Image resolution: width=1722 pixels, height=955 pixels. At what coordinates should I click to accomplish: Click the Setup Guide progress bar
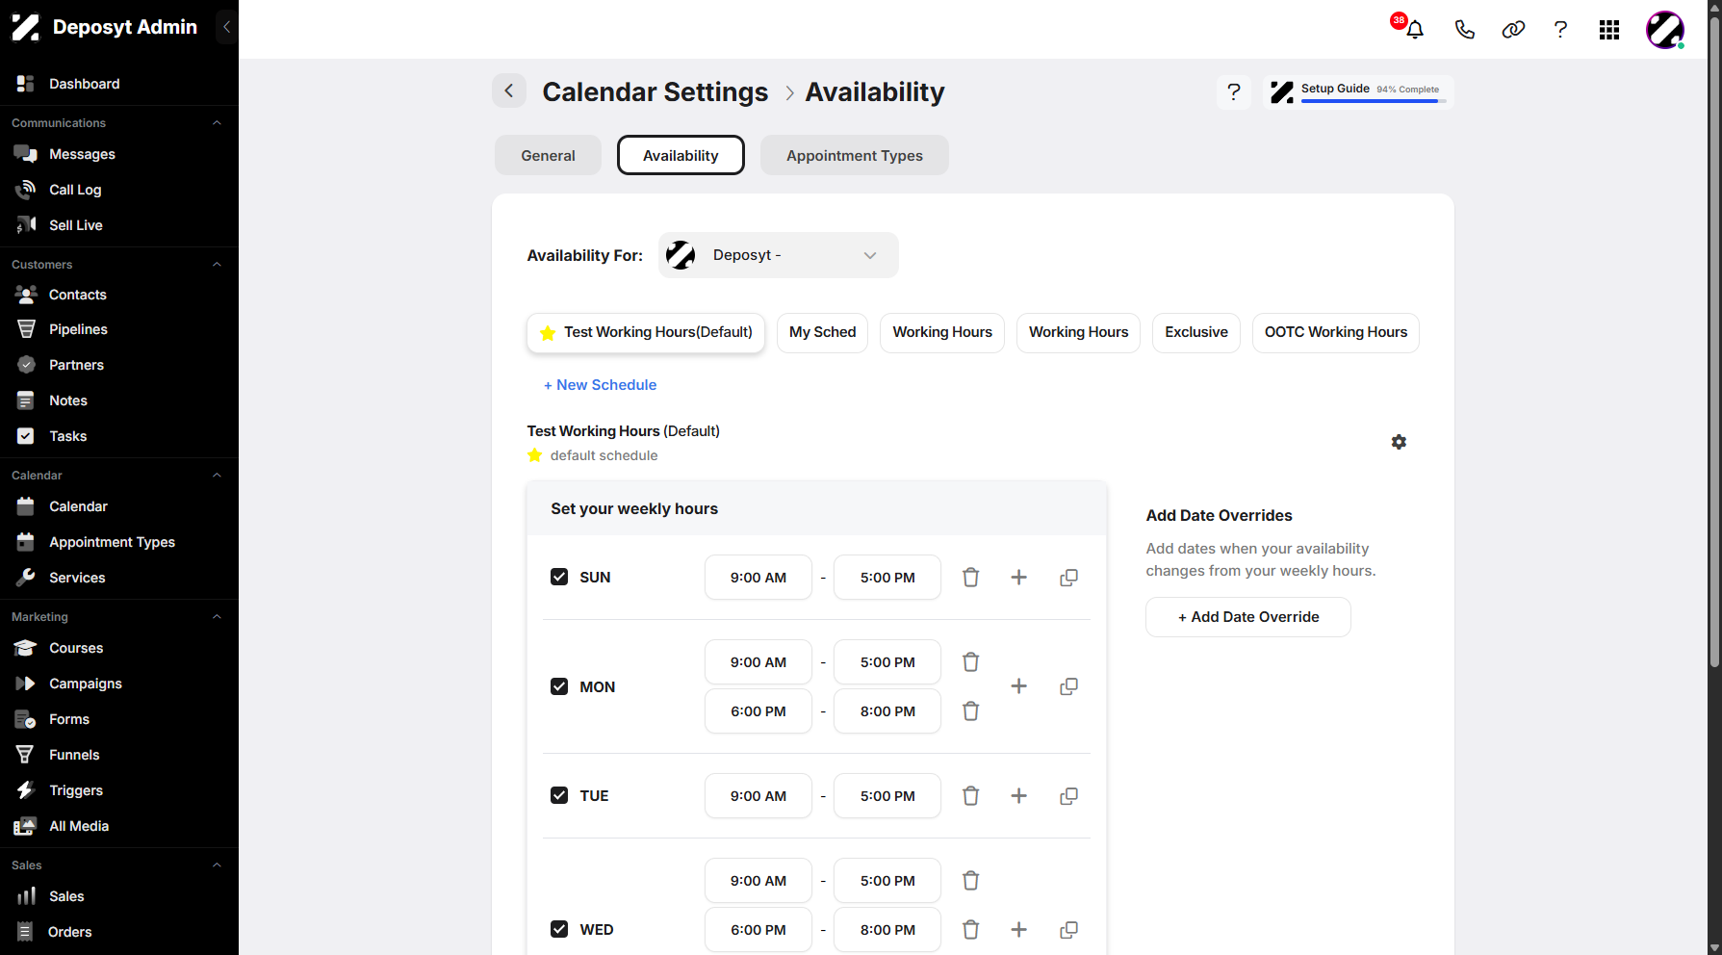(x=1373, y=101)
